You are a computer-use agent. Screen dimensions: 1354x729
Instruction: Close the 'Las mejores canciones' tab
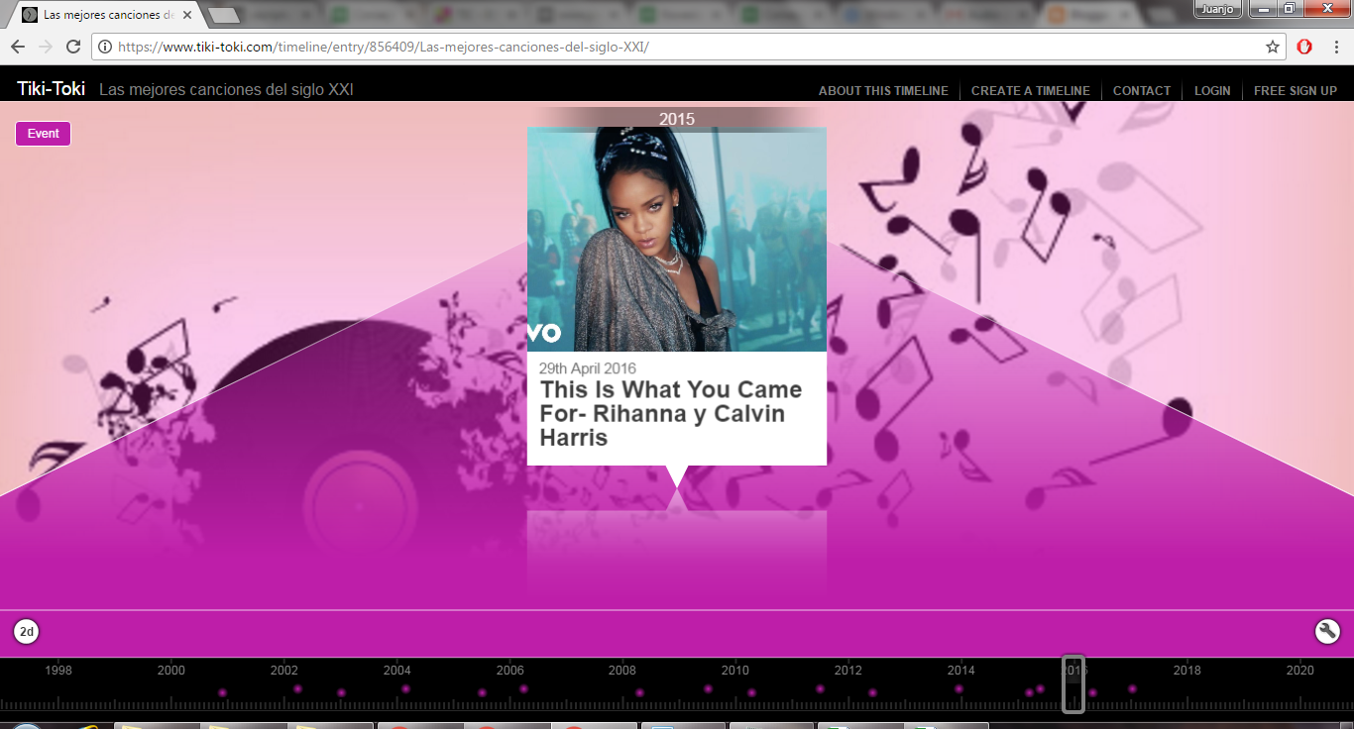187,15
